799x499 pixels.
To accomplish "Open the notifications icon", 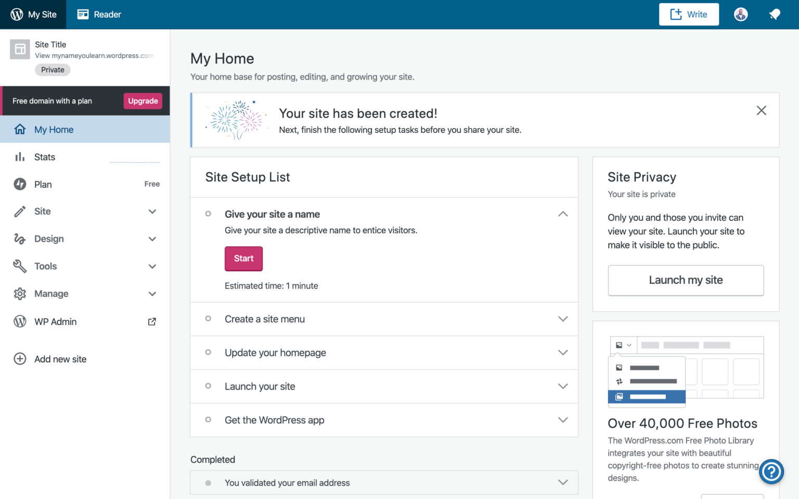I will tap(775, 14).
